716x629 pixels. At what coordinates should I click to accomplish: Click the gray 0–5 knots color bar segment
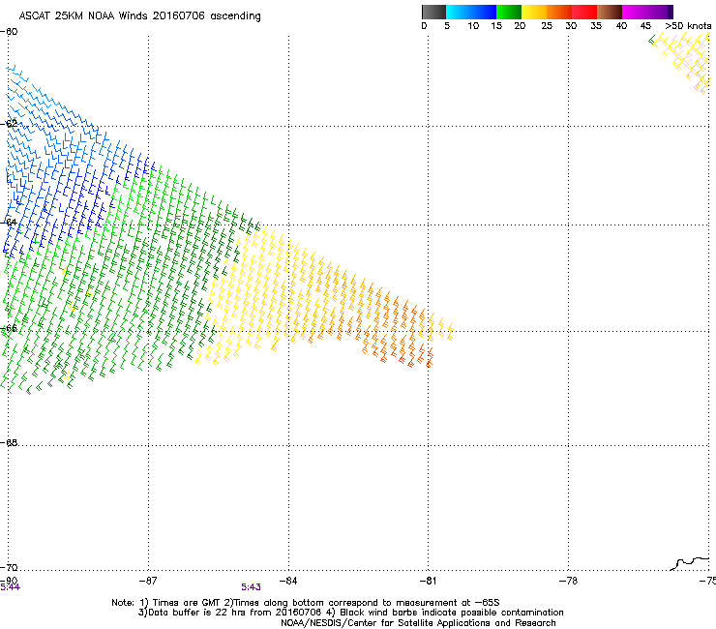click(433, 12)
